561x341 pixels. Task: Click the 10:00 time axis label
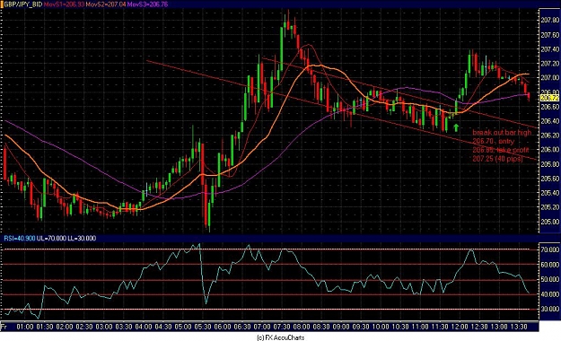click(x=381, y=327)
